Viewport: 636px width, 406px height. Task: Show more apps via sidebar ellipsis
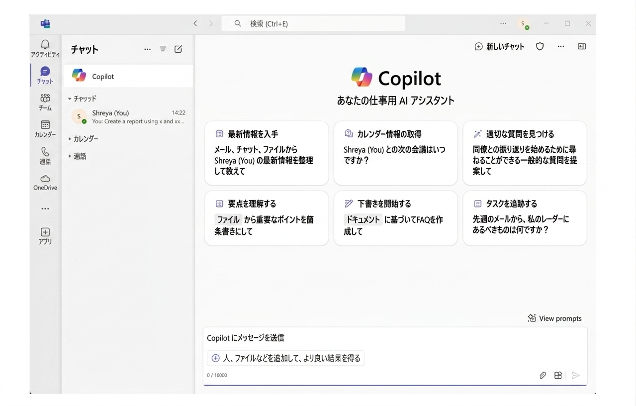click(45, 209)
